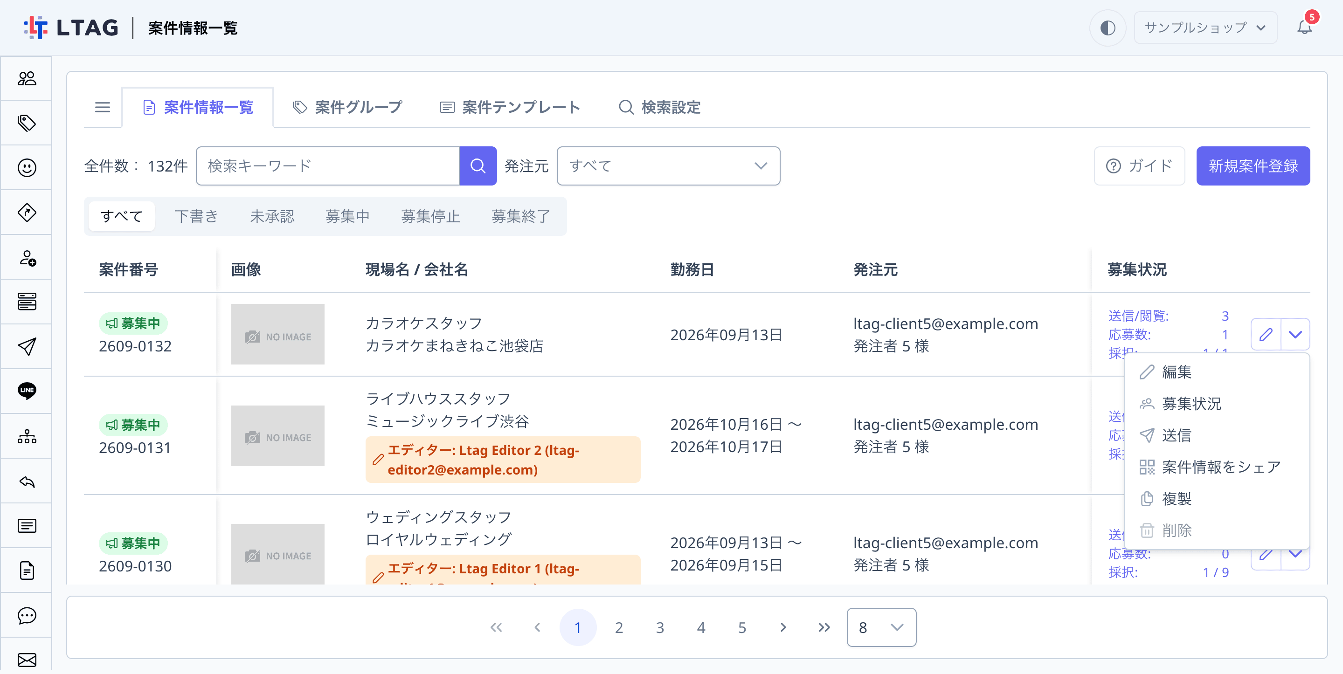
Task: Click the 新規案件登録 button
Action: [1253, 166]
